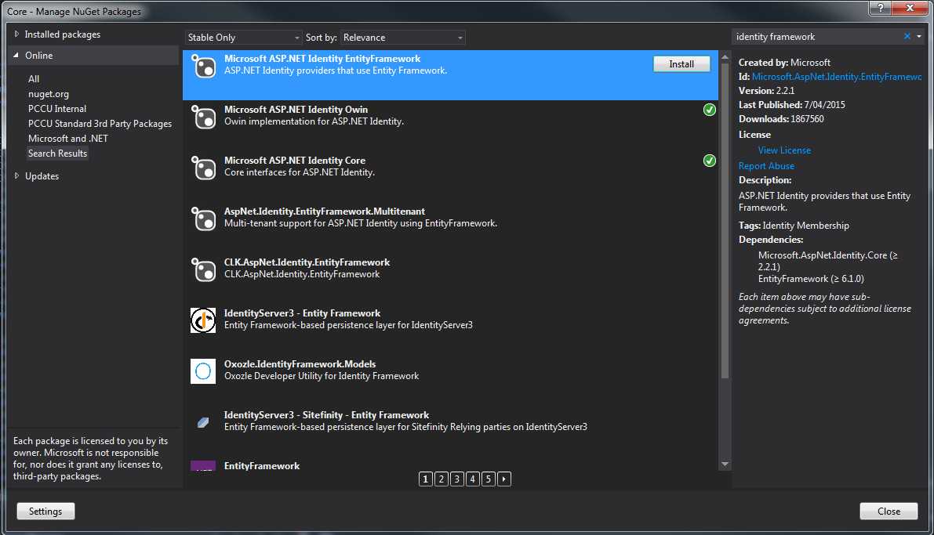Open the search box dropdown arrow
Image resolution: width=934 pixels, height=535 pixels.
click(919, 36)
